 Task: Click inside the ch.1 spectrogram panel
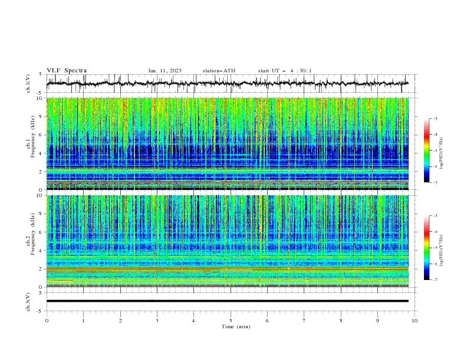228,144
